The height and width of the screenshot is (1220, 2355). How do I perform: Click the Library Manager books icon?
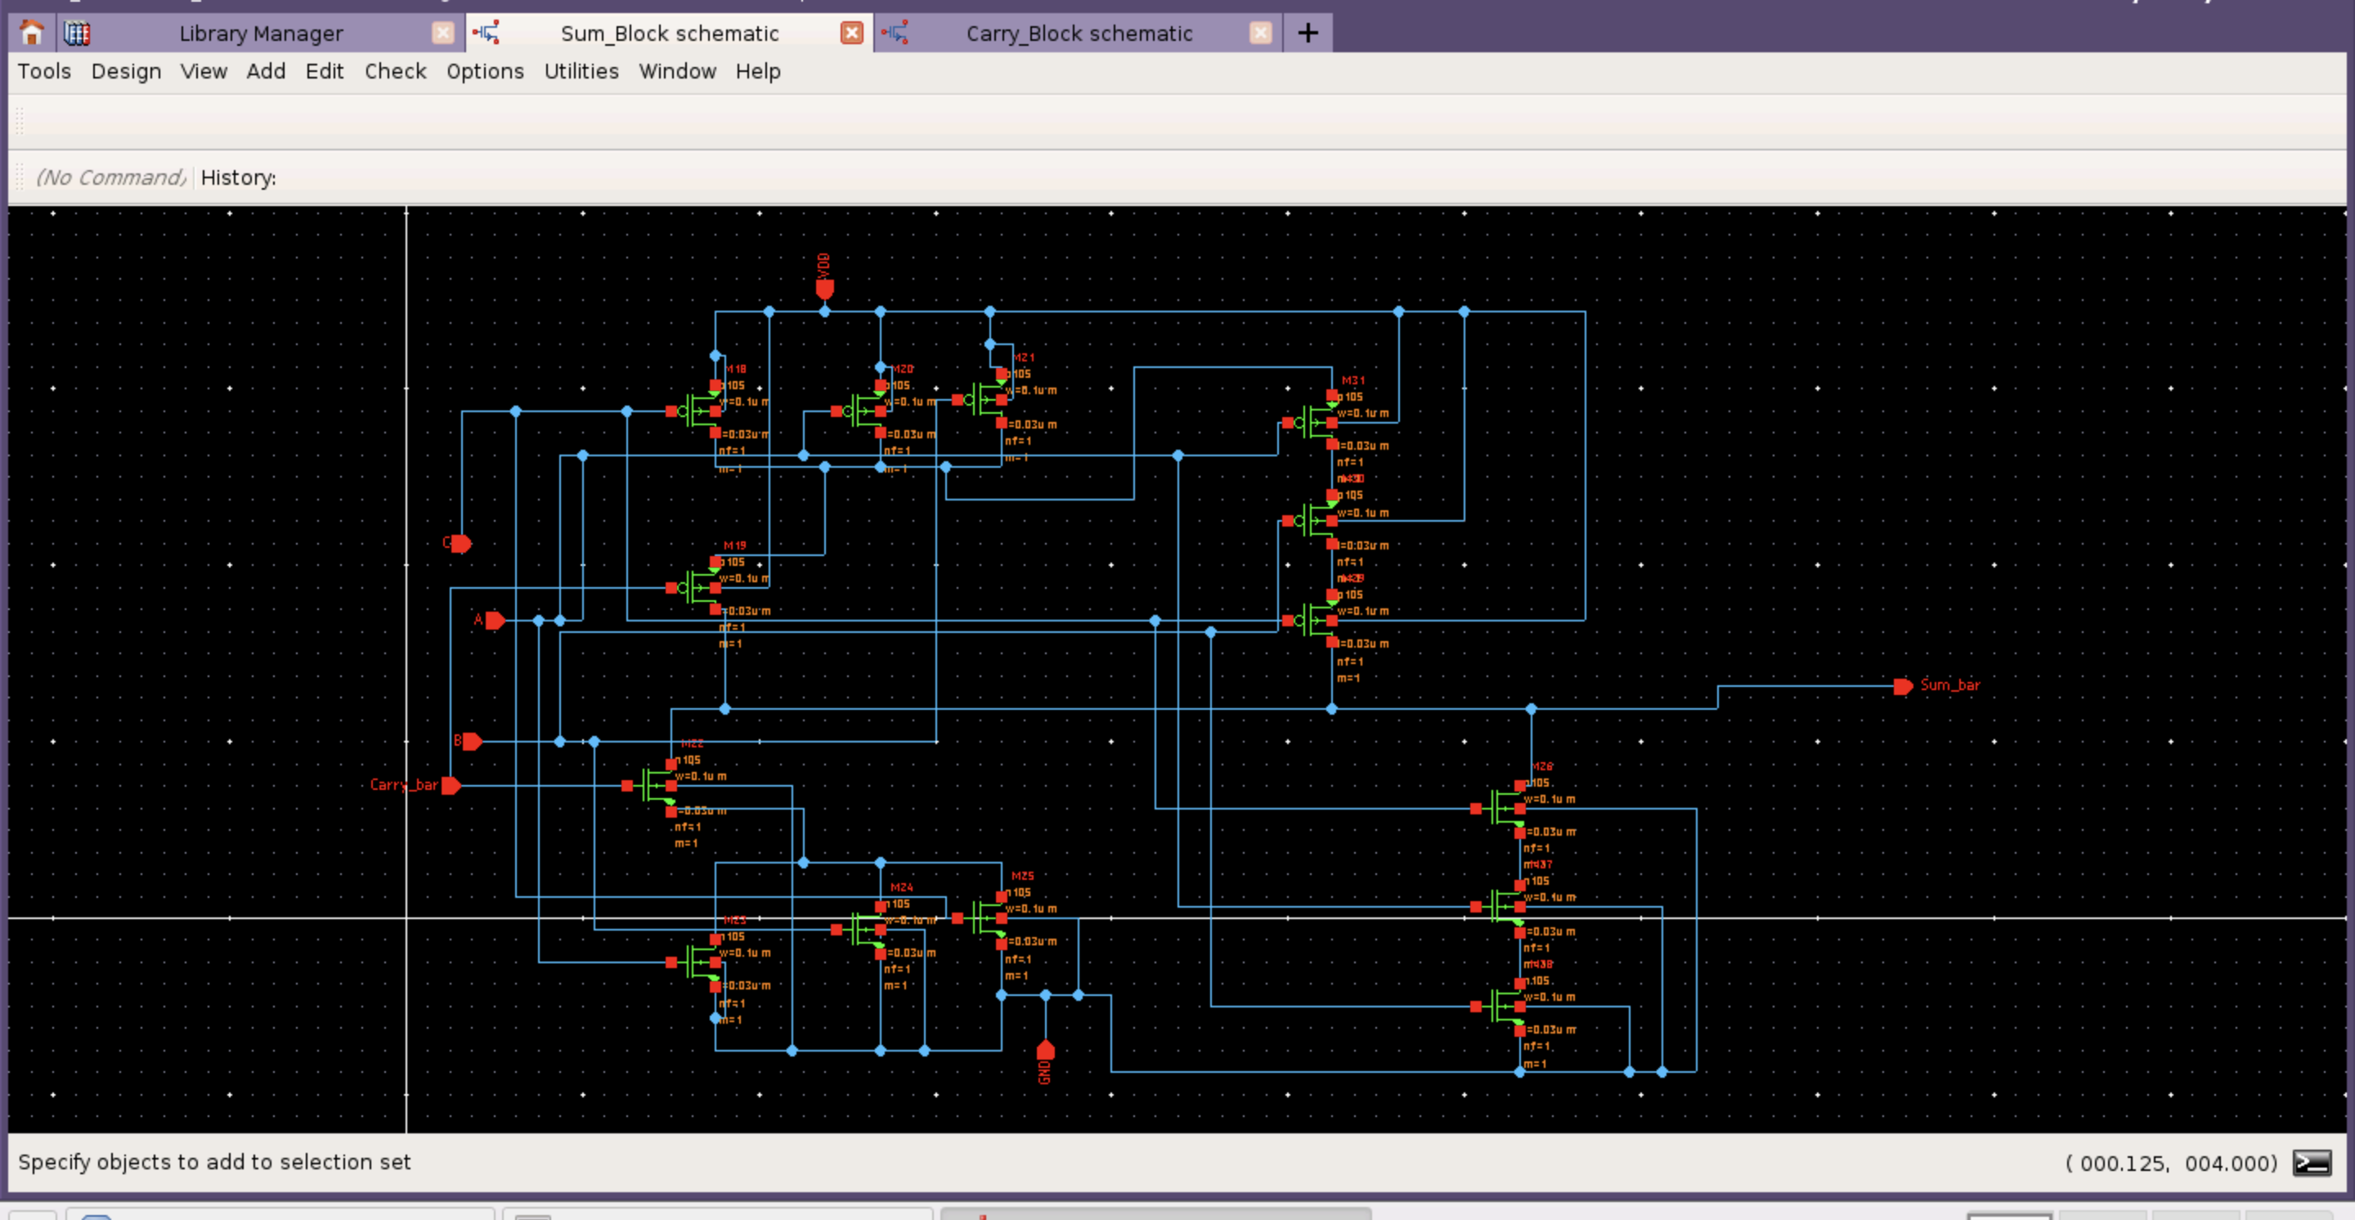click(x=78, y=33)
